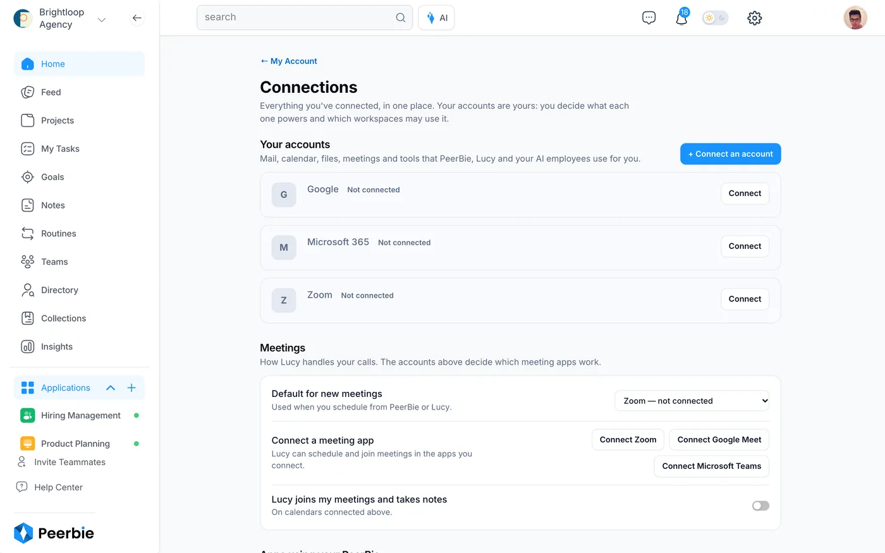
Task: Open the settings gear icon
Action: coord(754,18)
